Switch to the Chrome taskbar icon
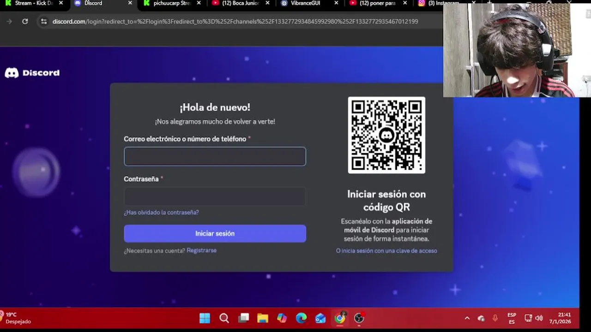This screenshot has width=591, height=332. [x=340, y=318]
